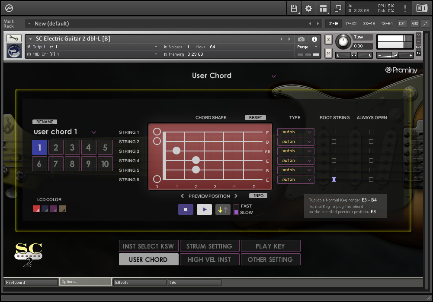This screenshot has width=433, height=302.
Task: Toggle Root String checkbox for String 1
Action: click(334, 132)
